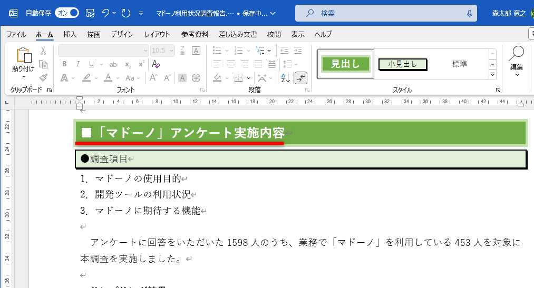Click the Format Painter brush icon

coord(43,78)
